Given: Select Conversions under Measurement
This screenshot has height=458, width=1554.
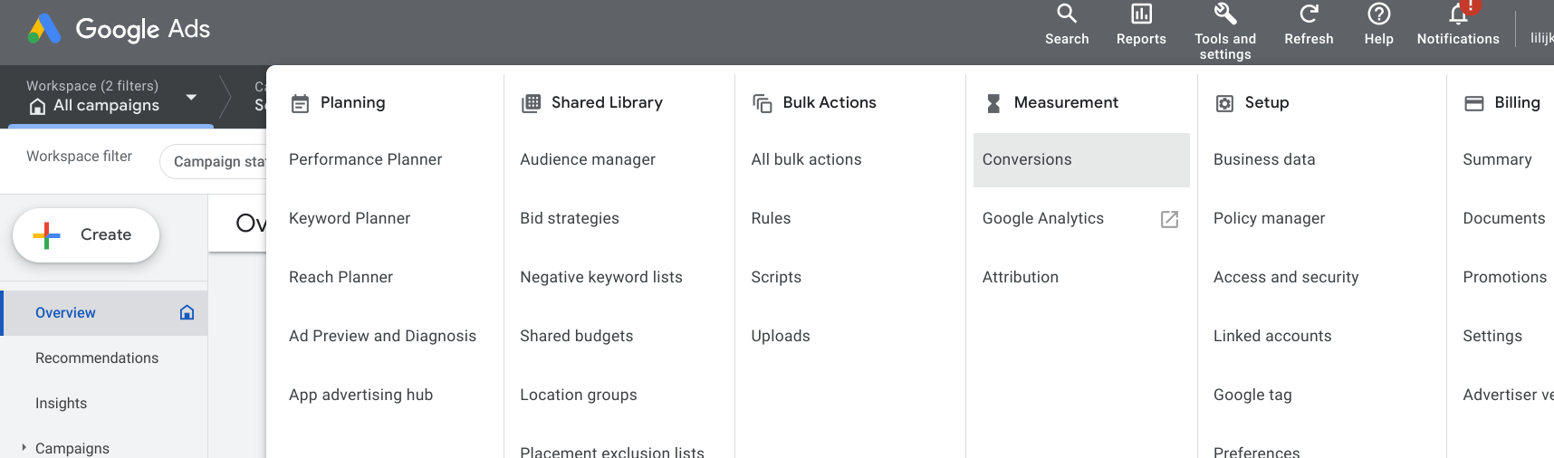Looking at the screenshot, I should click(x=1081, y=160).
